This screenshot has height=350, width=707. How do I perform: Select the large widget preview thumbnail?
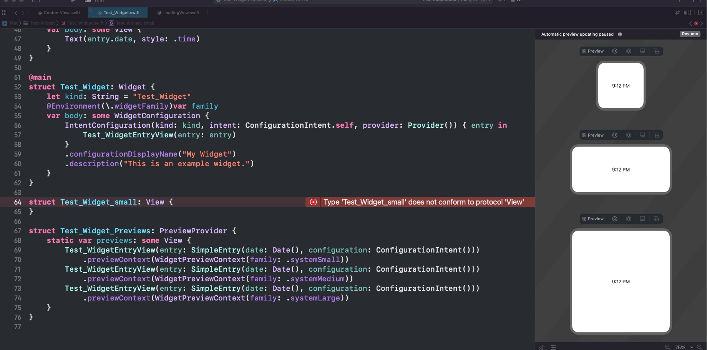(x=621, y=281)
